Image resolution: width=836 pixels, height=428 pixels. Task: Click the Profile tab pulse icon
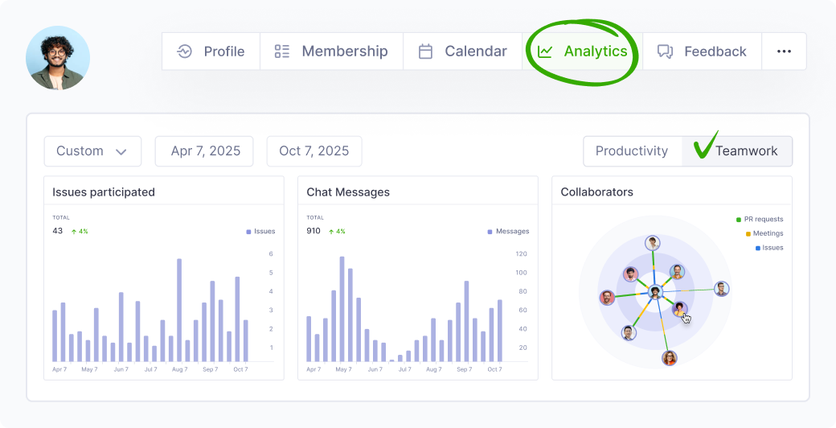(185, 51)
